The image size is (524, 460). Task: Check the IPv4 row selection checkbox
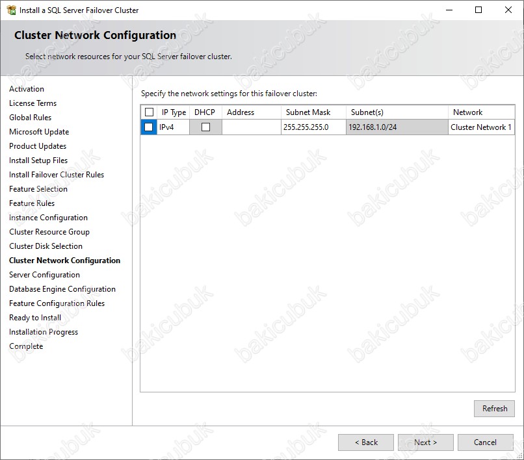(x=149, y=127)
